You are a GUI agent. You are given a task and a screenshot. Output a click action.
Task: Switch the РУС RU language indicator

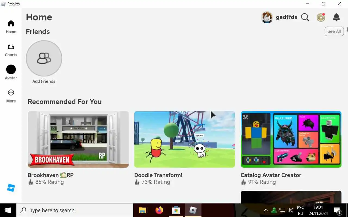pos(300,210)
